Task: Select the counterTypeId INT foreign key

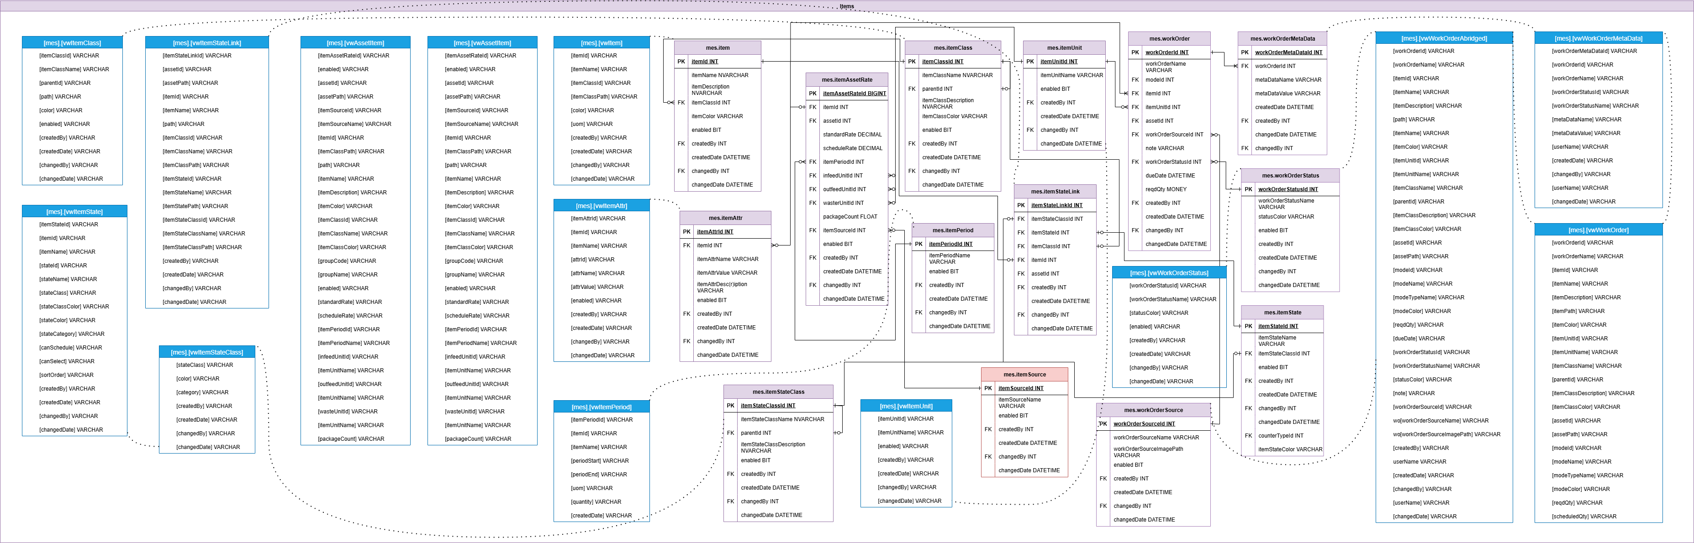Action: tap(1282, 436)
